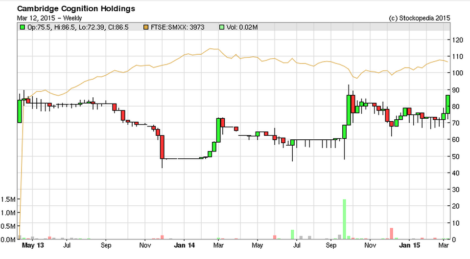Click the '90' price axis label
Viewport: 470px width, 259px height.
click(x=456, y=90)
